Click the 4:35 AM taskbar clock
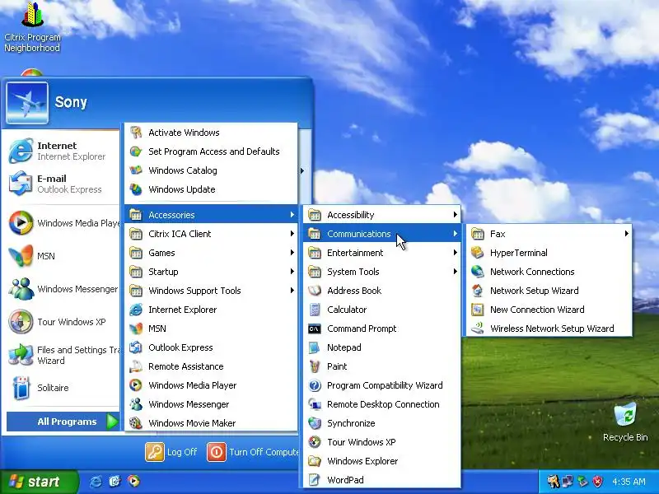The height and width of the screenshot is (494, 659). 629,482
